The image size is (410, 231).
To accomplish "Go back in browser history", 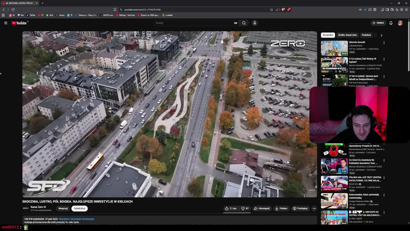I will 4,10.
